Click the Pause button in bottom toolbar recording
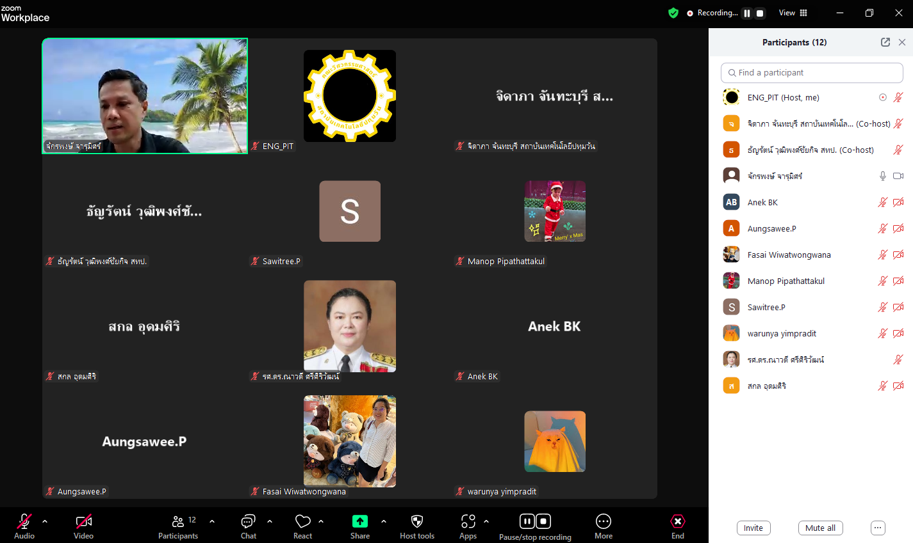 pos(527,521)
